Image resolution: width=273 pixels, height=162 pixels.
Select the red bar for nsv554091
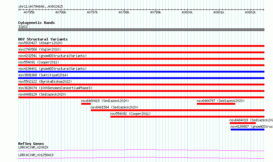pyautogui.click(x=141, y=65)
